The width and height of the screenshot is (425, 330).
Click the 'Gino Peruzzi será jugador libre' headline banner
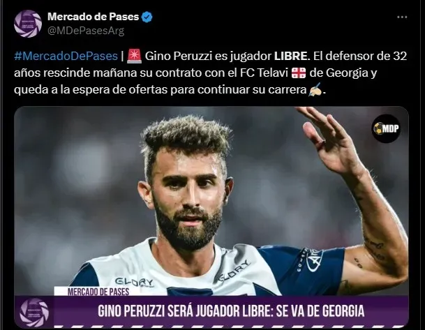point(231,311)
